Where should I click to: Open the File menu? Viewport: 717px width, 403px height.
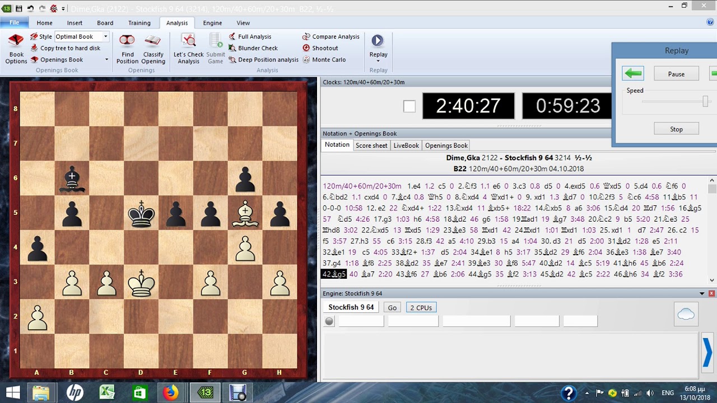pos(14,22)
